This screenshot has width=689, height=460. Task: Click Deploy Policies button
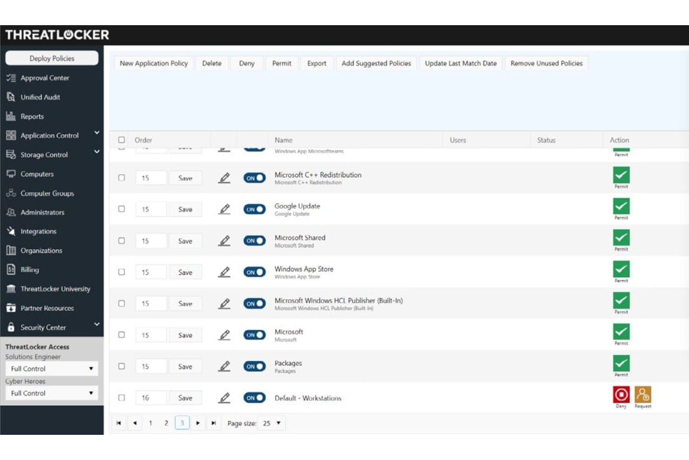pos(52,58)
